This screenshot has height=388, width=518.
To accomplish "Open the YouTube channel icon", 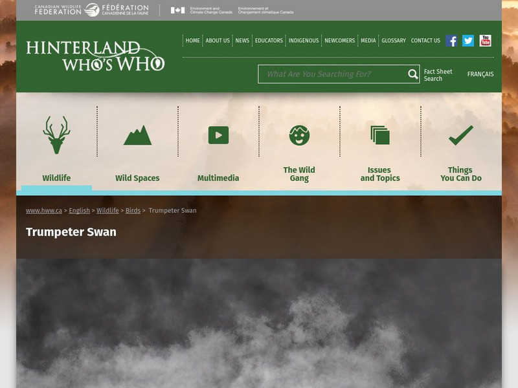I will (484, 40).
